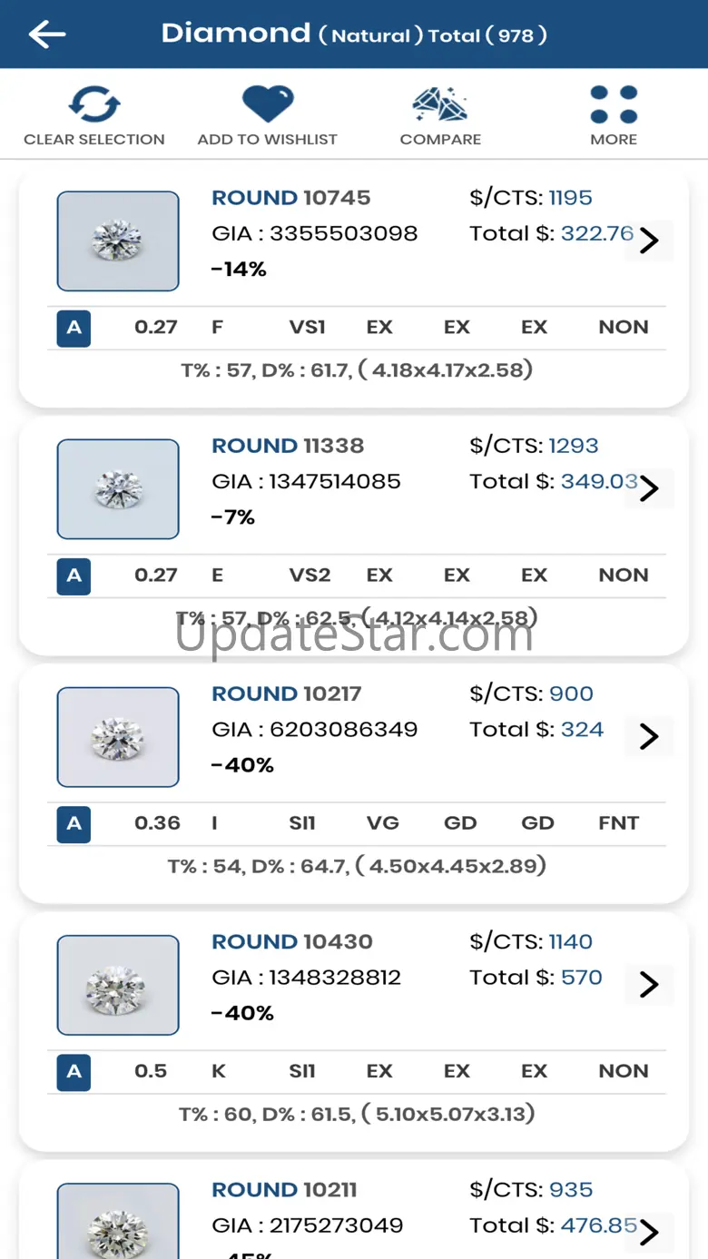Open the ROUND 10430 title link
Image resolution: width=708 pixels, height=1259 pixels.
pyautogui.click(x=292, y=941)
